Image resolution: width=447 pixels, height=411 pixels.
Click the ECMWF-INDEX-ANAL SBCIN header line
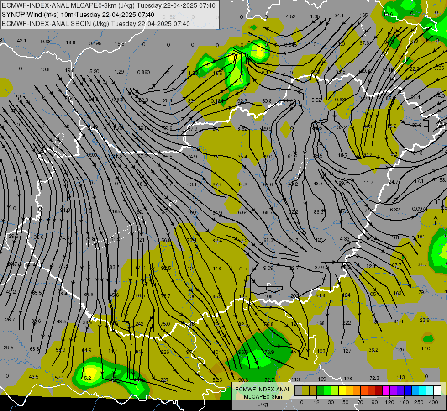[x=96, y=24]
